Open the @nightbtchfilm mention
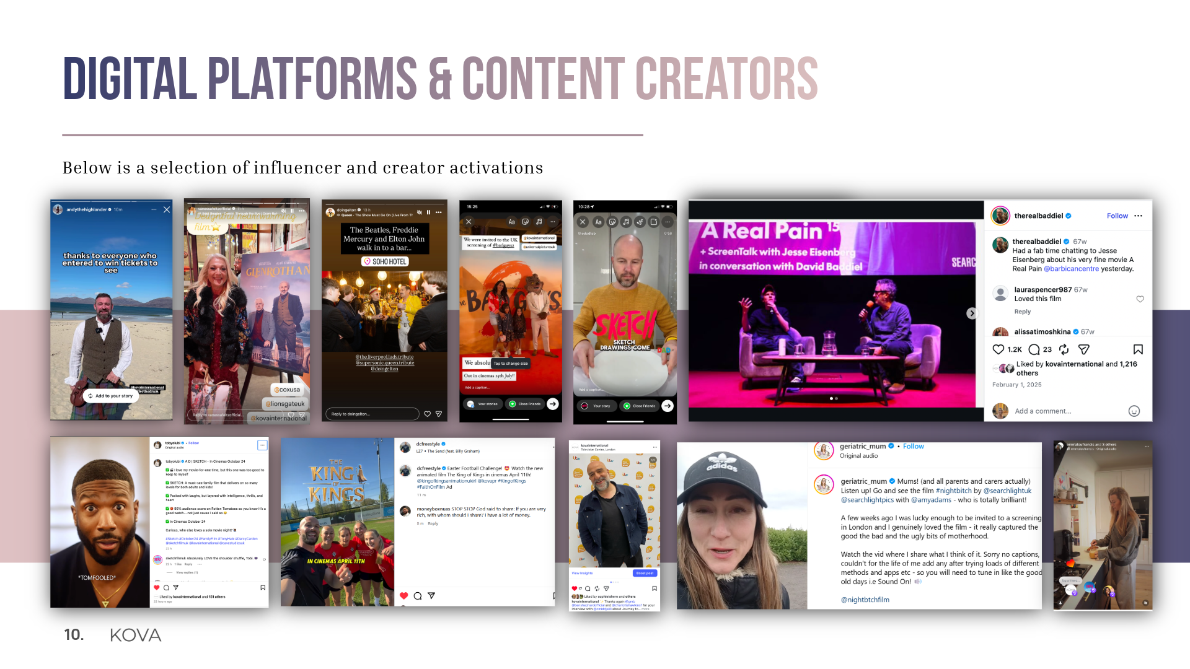This screenshot has width=1190, height=669. (x=865, y=600)
